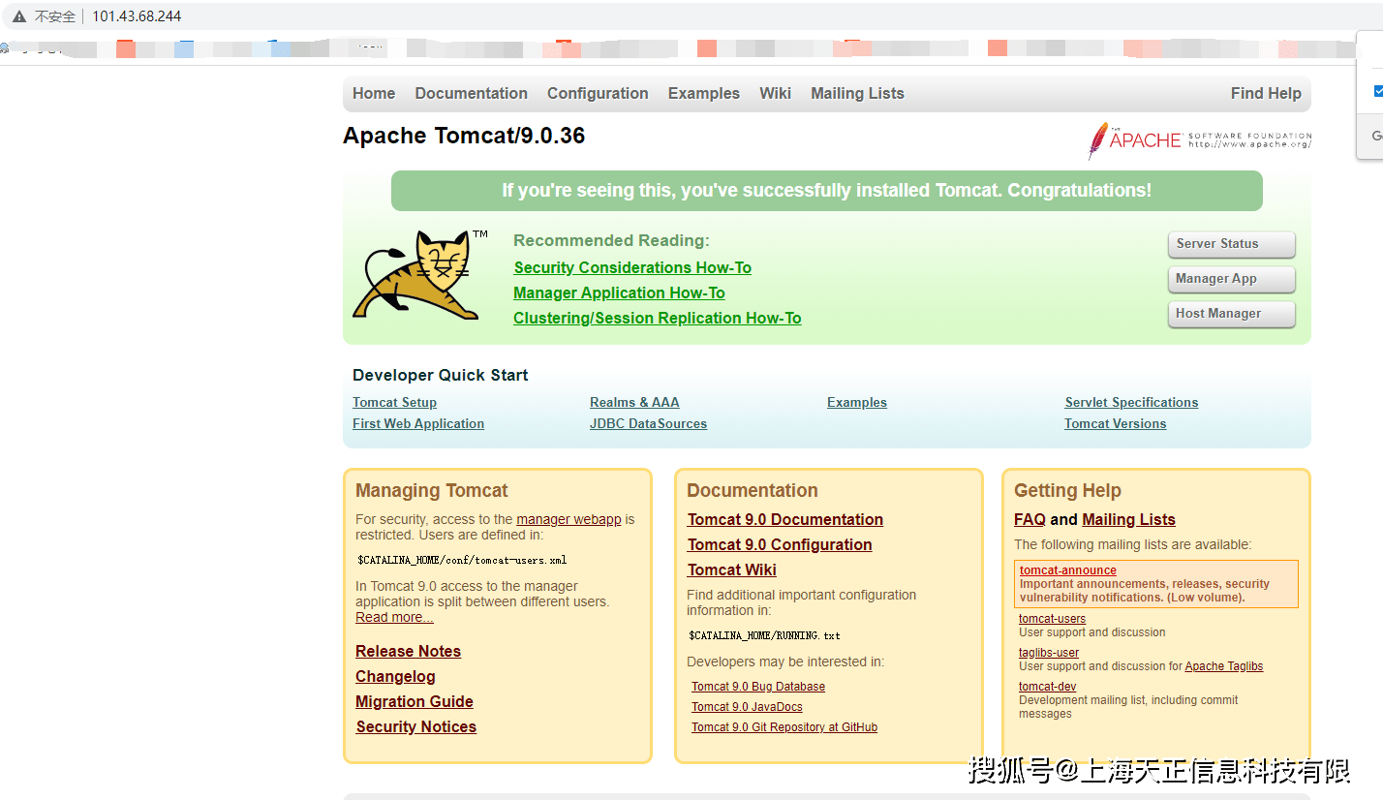Open the Home nav item

(x=374, y=94)
